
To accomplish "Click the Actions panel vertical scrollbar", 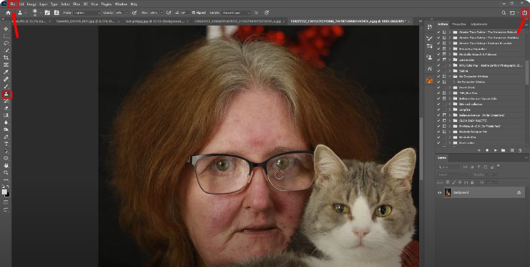I will (x=528, y=73).
